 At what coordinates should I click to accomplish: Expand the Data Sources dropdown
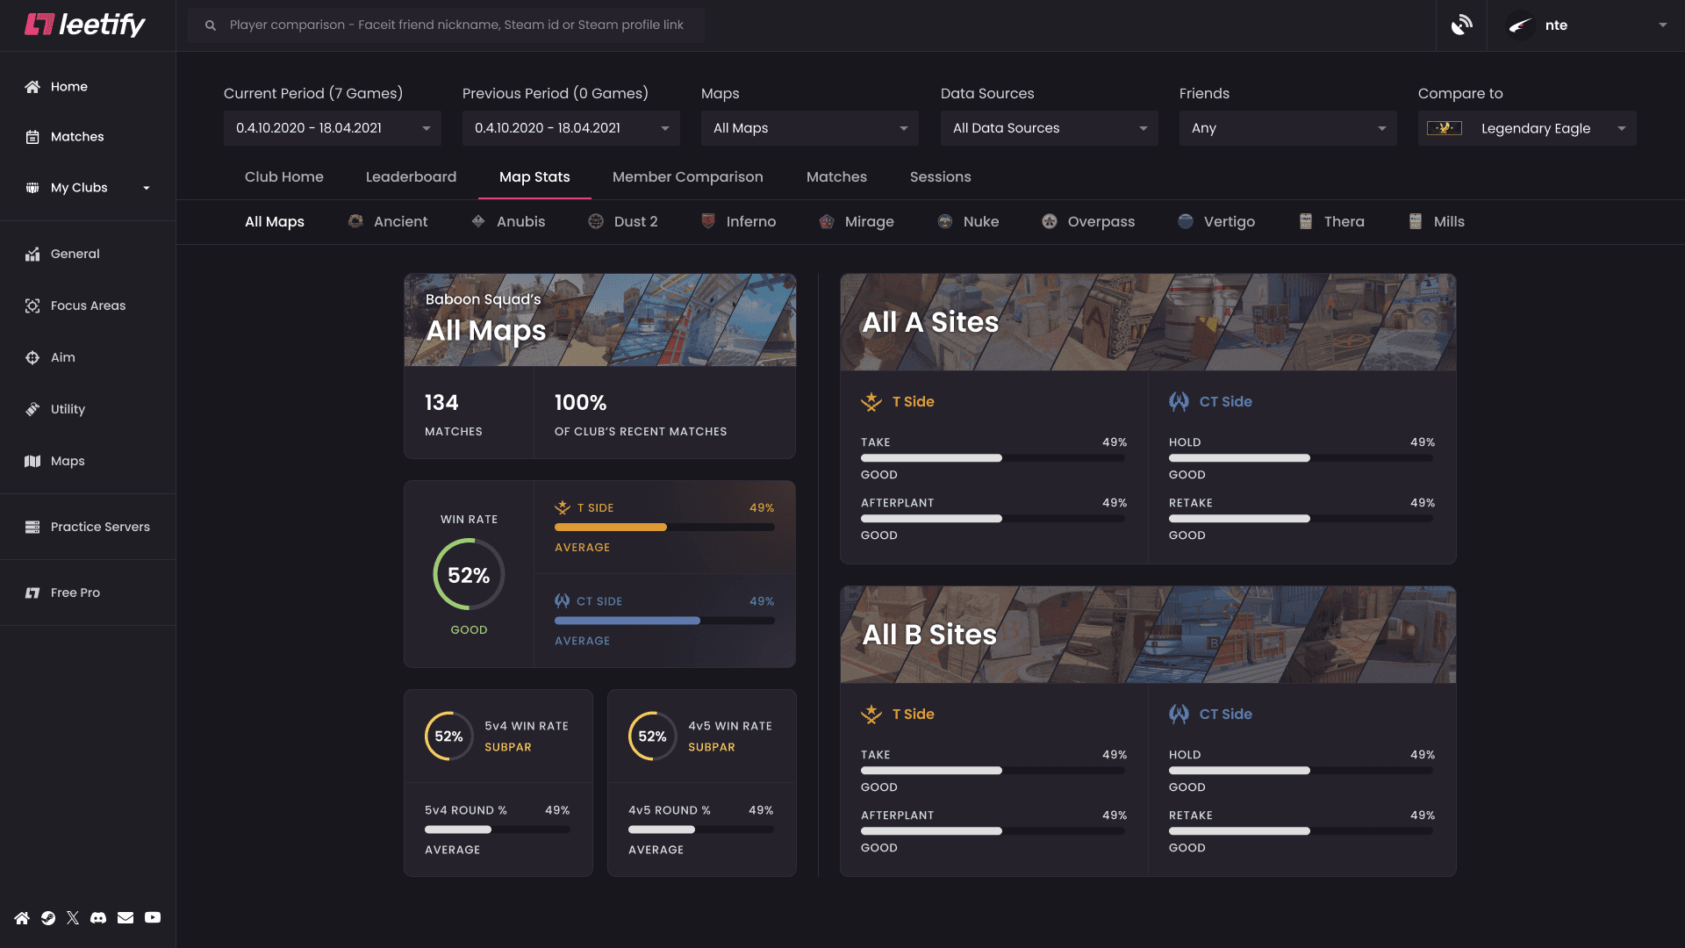(1049, 127)
